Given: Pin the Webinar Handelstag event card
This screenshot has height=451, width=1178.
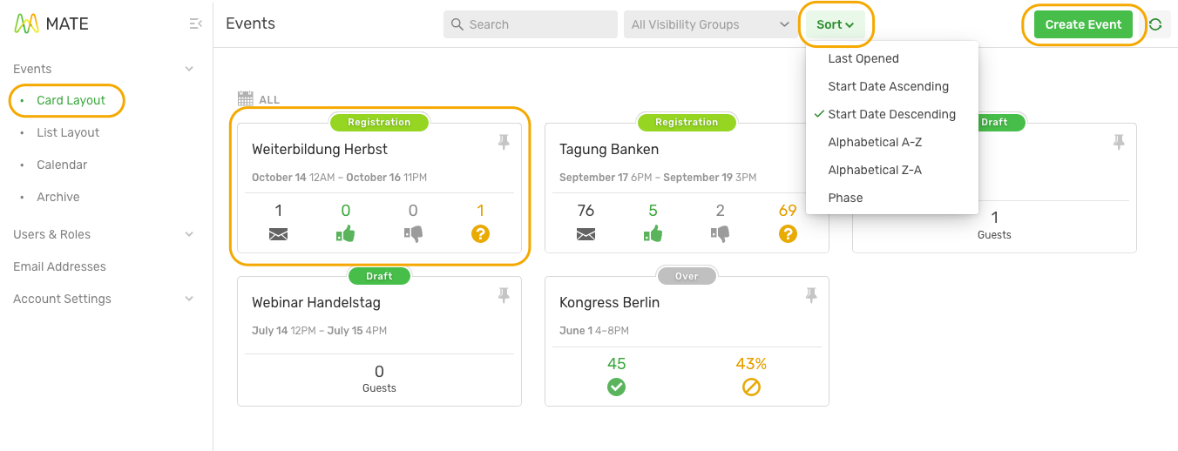Looking at the screenshot, I should pos(504,296).
